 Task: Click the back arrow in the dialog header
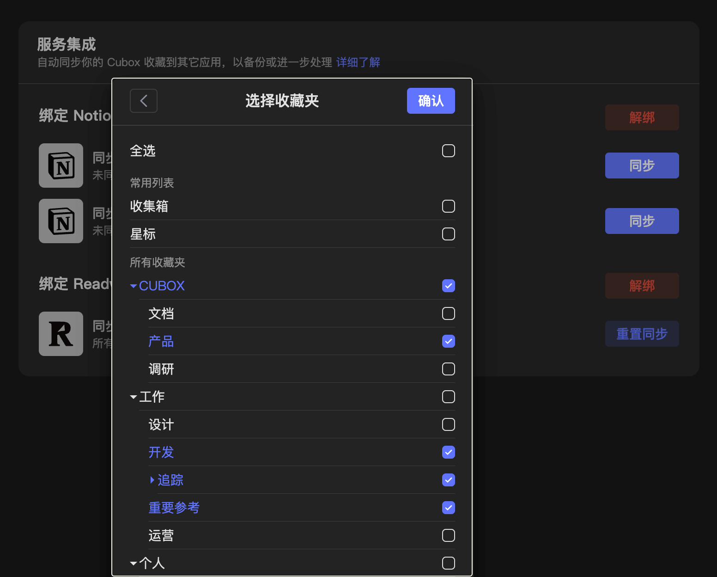[143, 101]
